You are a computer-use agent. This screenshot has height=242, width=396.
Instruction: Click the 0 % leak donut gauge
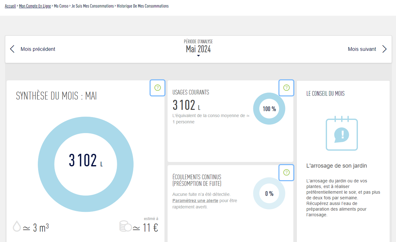pos(269,194)
